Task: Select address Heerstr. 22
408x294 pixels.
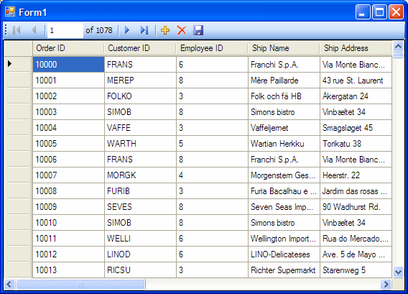Action: [x=356, y=175]
